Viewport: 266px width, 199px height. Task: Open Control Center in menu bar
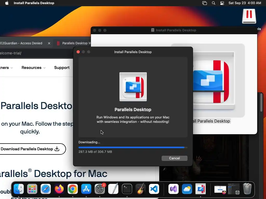222,3
